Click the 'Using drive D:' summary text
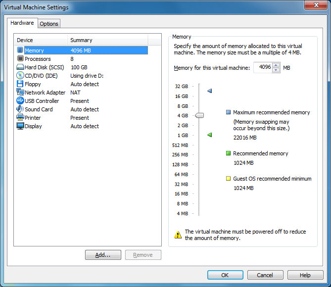331x287 pixels. pos(87,76)
